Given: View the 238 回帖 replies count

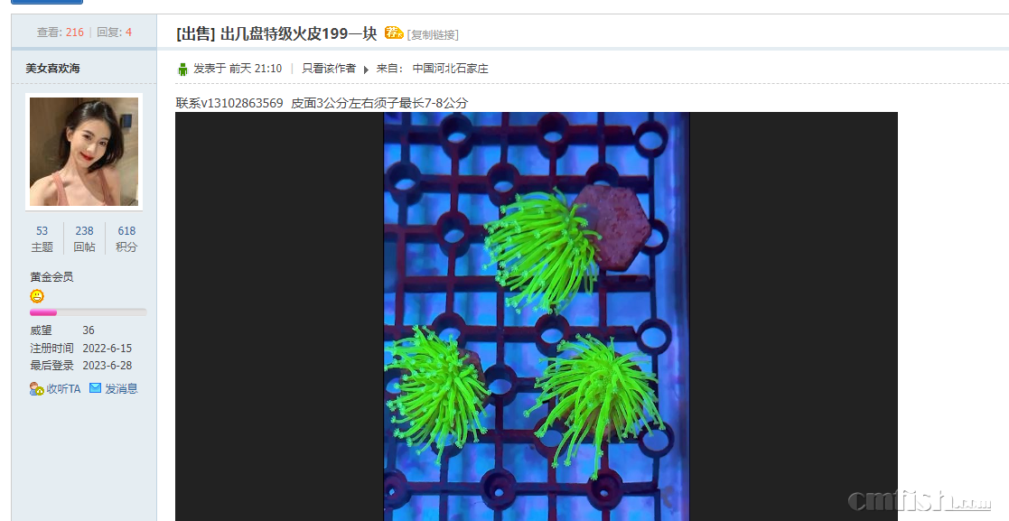Looking at the screenshot, I should pos(84,238).
